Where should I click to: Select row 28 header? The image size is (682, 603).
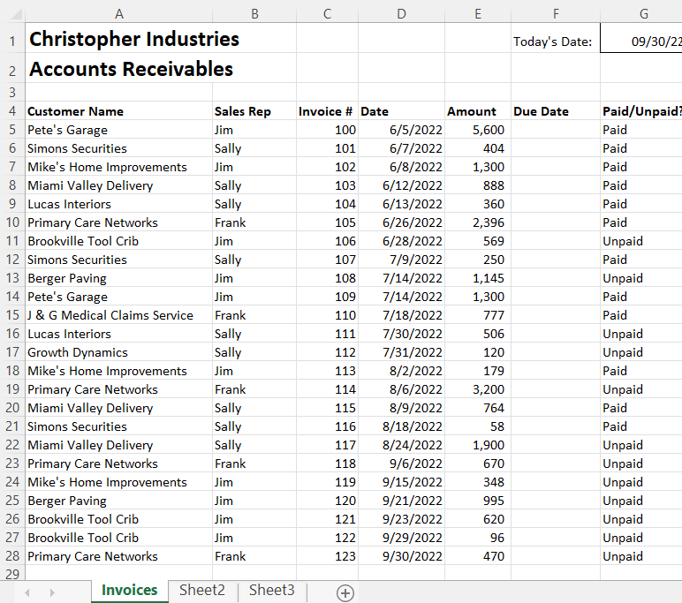point(12,556)
